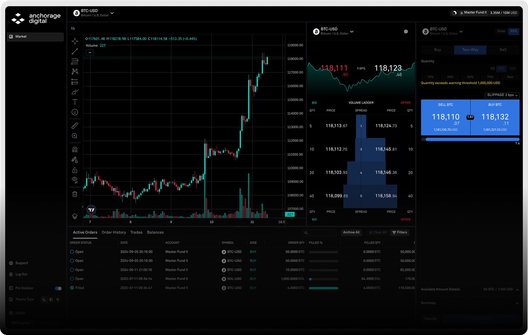Collapse Available Amount Details section
This screenshot has height=335, width=528.
coord(517,290)
